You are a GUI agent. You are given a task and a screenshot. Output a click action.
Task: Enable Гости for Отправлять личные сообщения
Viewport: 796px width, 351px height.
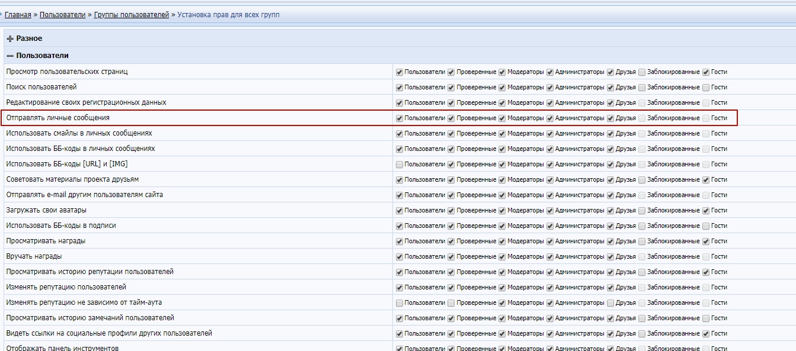tap(706, 118)
